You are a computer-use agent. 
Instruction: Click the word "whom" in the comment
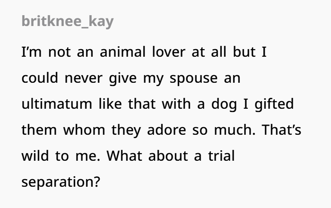coord(84,130)
